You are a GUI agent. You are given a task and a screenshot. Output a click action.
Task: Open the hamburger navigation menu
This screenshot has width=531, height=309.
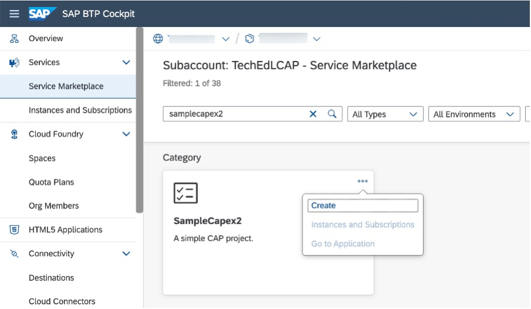click(x=14, y=14)
